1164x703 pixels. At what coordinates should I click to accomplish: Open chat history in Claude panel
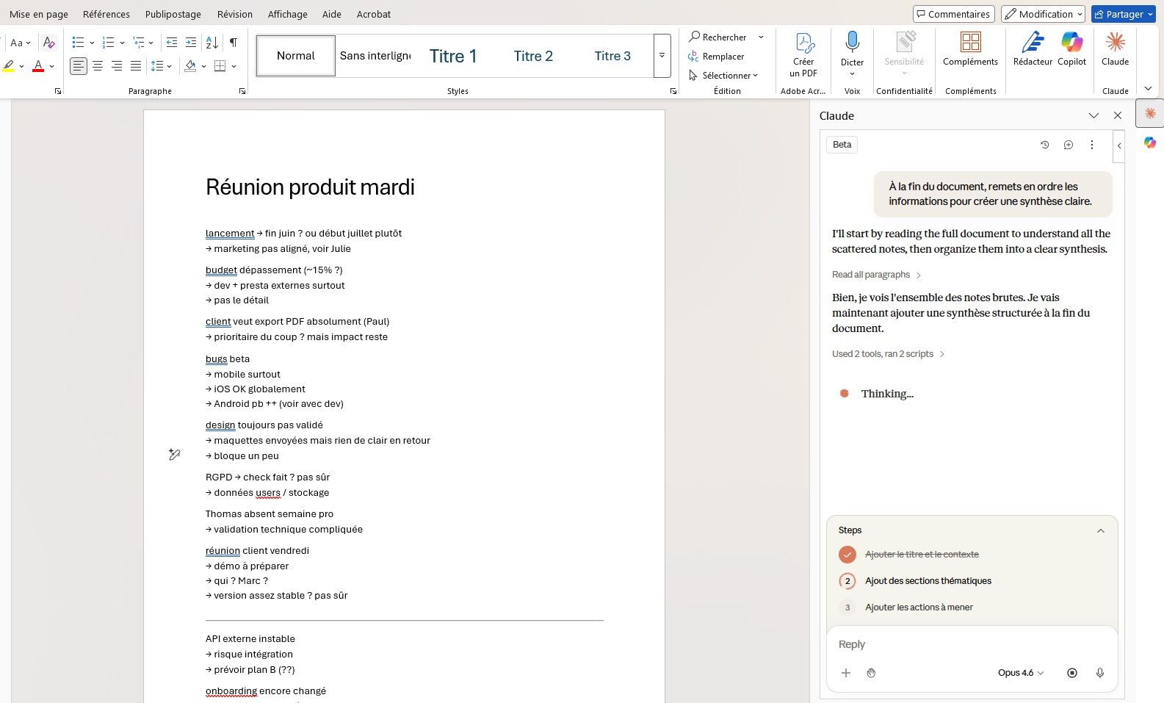tap(1044, 145)
